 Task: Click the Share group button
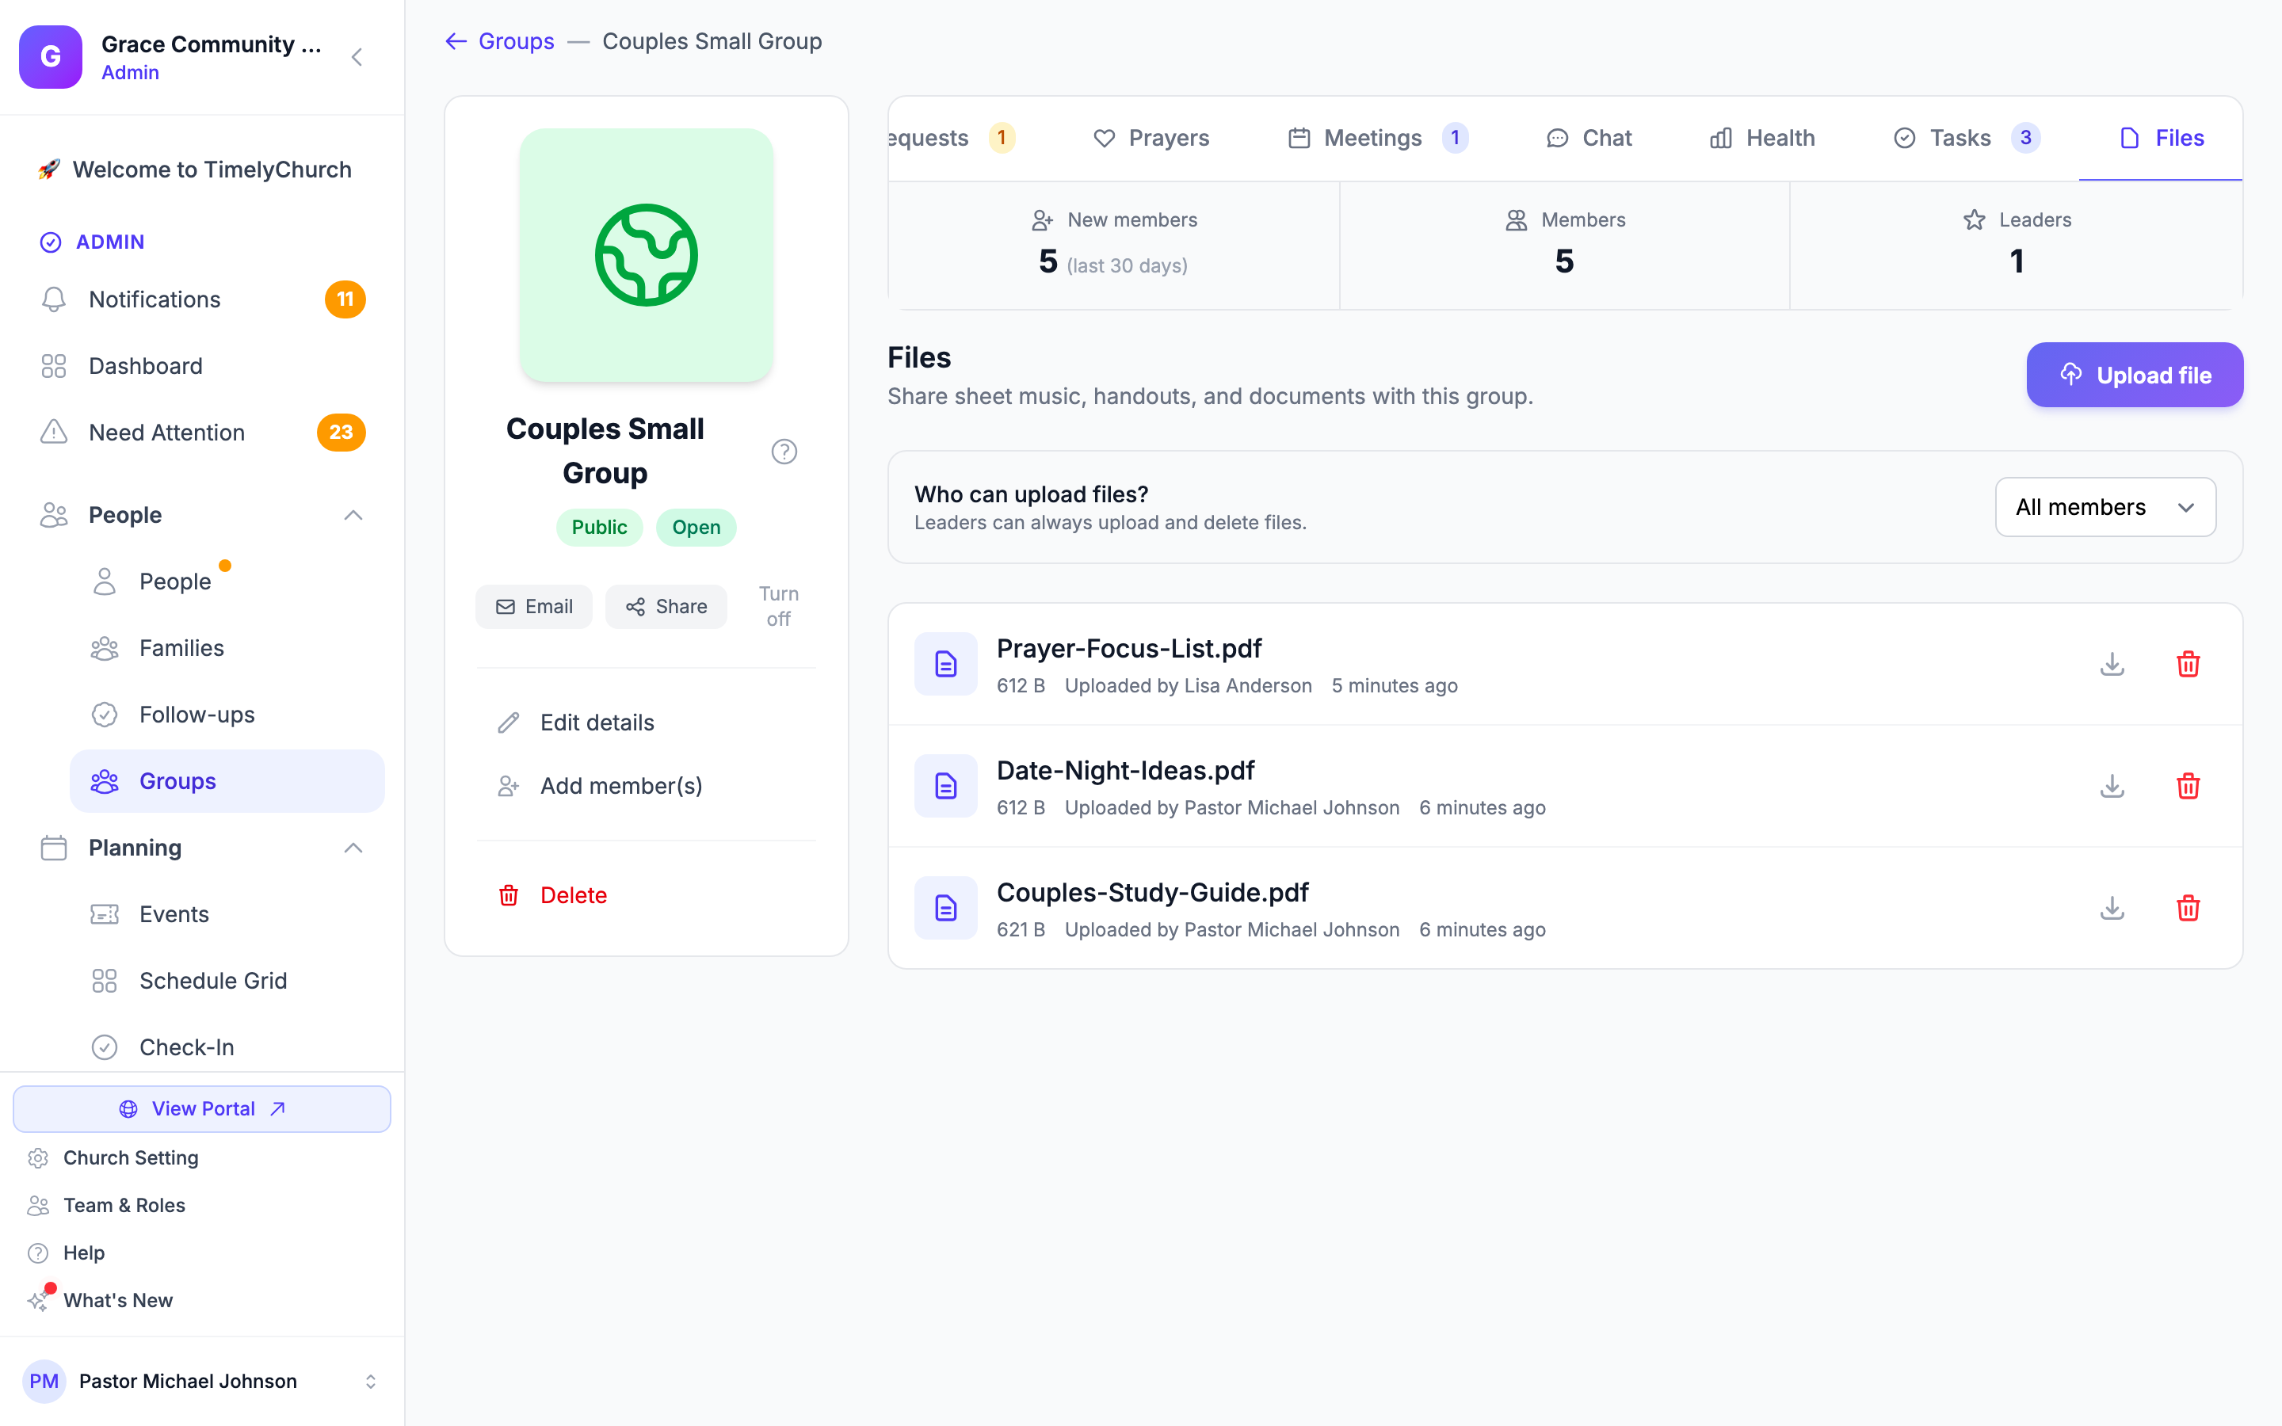point(666,606)
